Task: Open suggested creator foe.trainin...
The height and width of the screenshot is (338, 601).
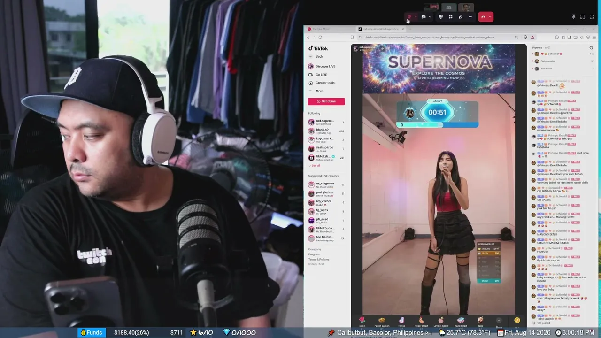Action: pyautogui.click(x=326, y=238)
